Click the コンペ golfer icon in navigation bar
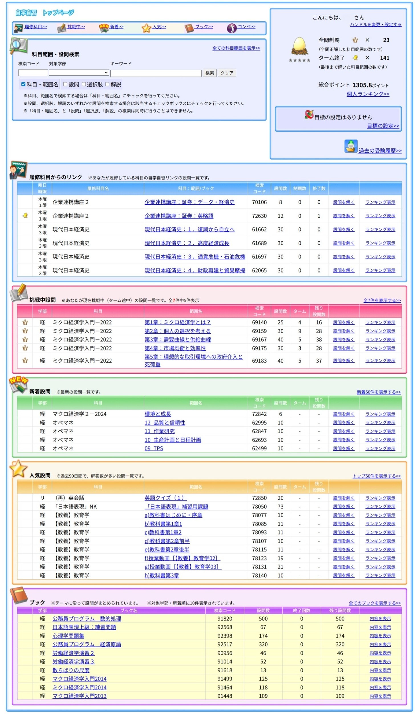The image size is (415, 714). click(x=232, y=28)
